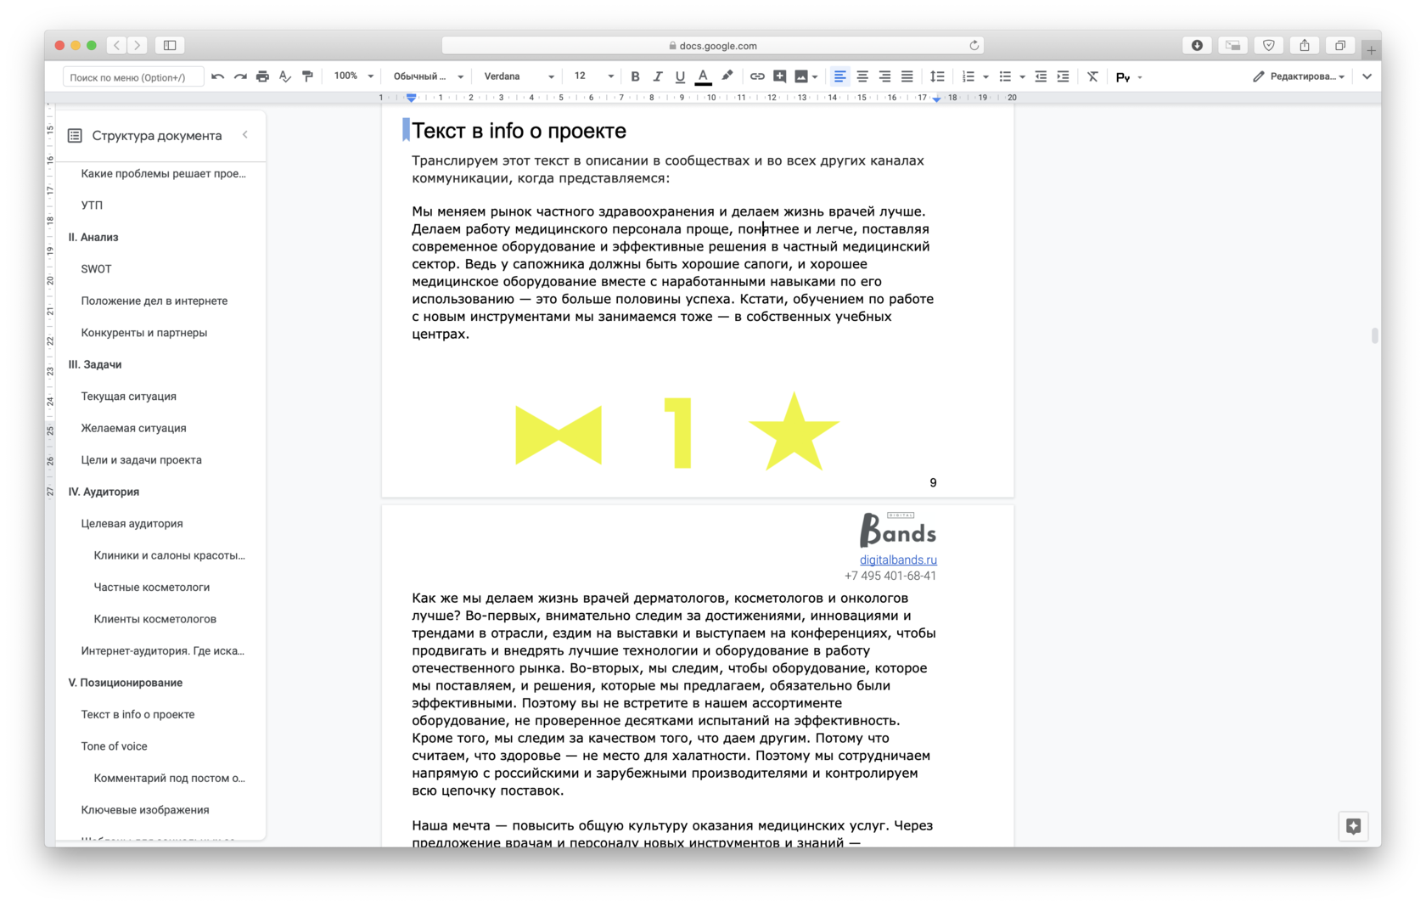The height and width of the screenshot is (906, 1426).
Task: Open input tools dropdown arrow
Action: click(1140, 77)
